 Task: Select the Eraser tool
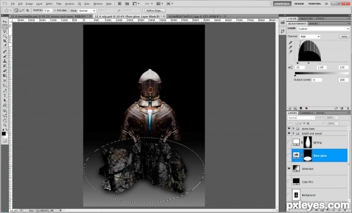click(x=5, y=71)
